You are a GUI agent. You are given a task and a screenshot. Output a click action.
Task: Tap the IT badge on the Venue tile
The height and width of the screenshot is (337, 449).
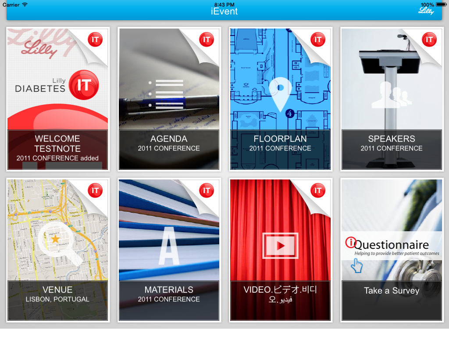click(x=95, y=190)
